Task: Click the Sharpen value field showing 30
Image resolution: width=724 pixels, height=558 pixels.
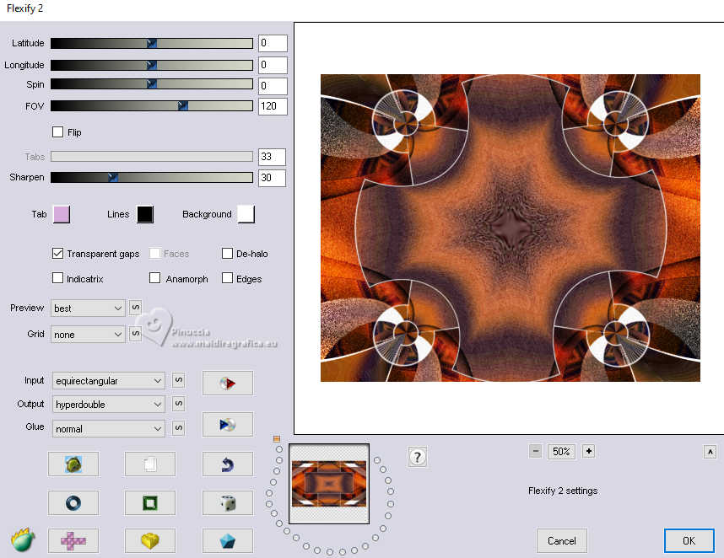Action: [x=272, y=178]
